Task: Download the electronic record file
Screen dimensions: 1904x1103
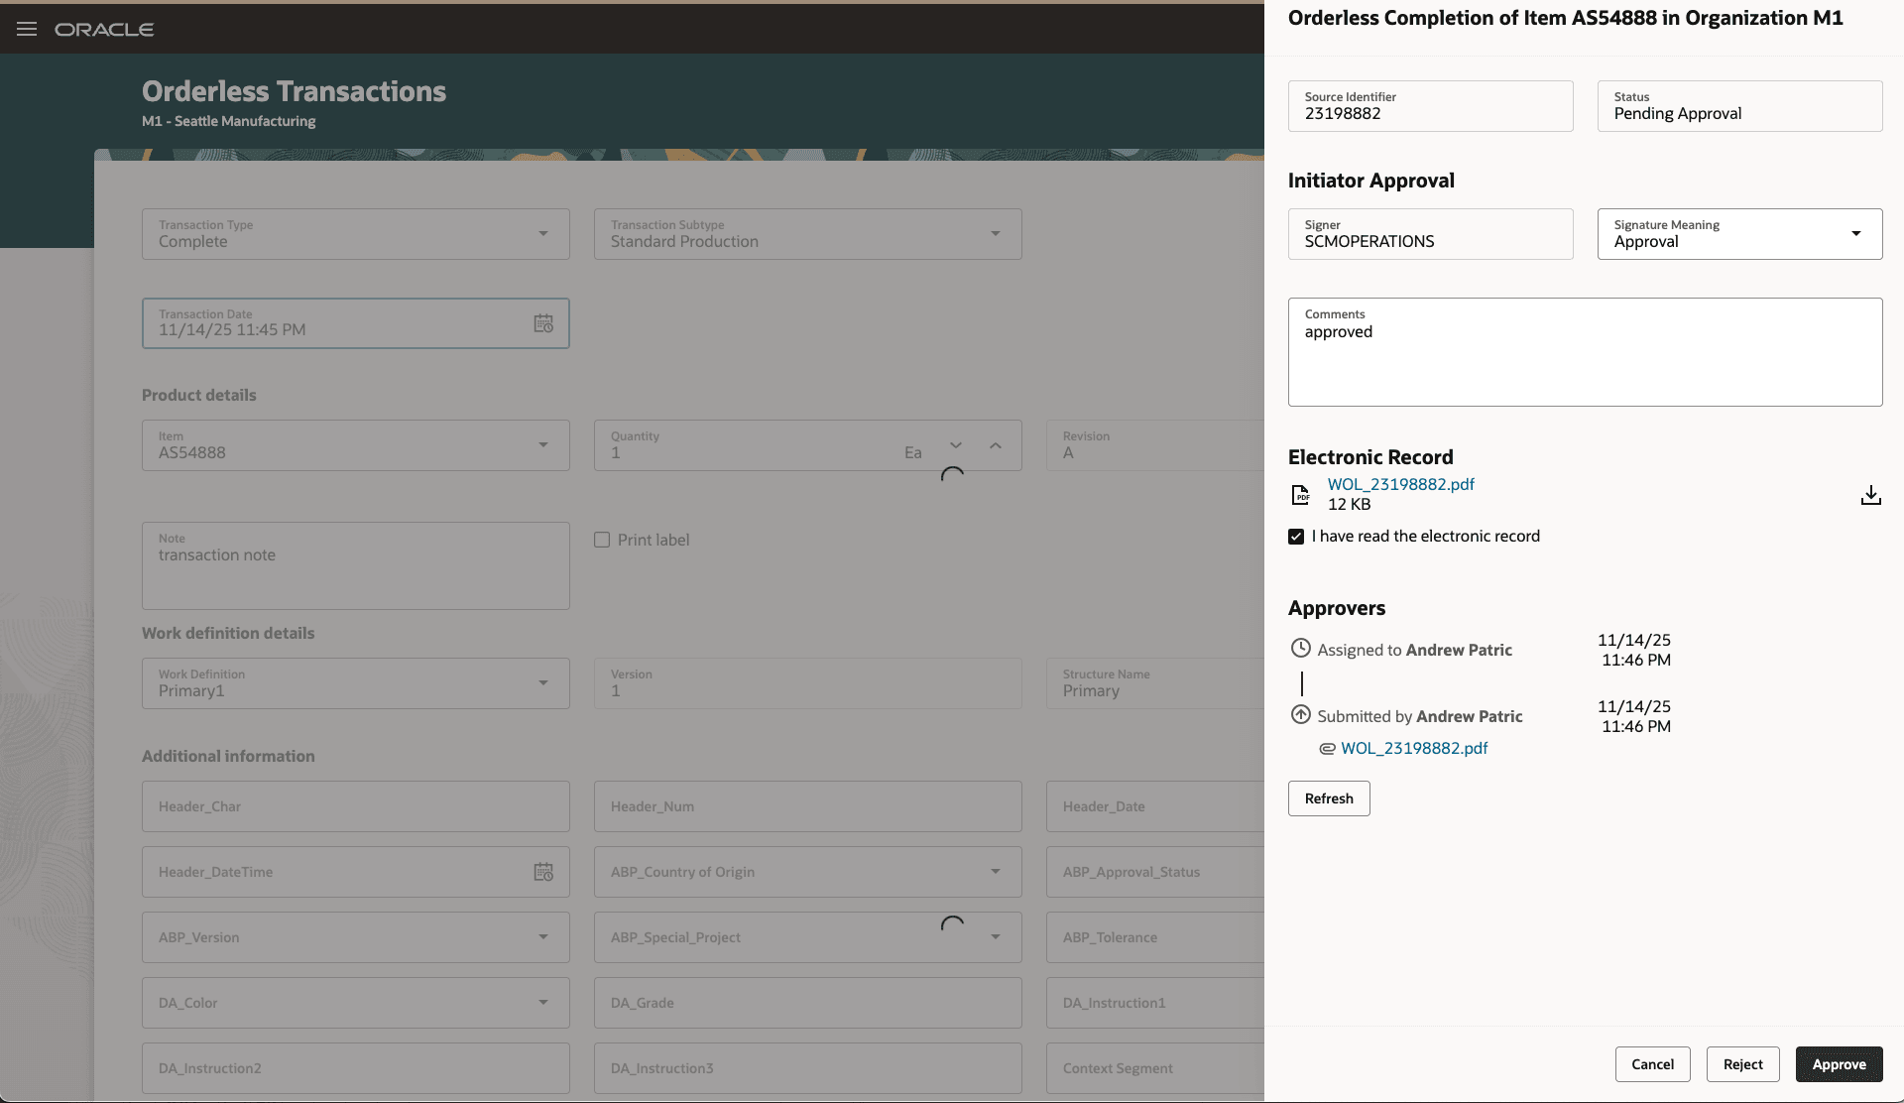Action: [1870, 495]
